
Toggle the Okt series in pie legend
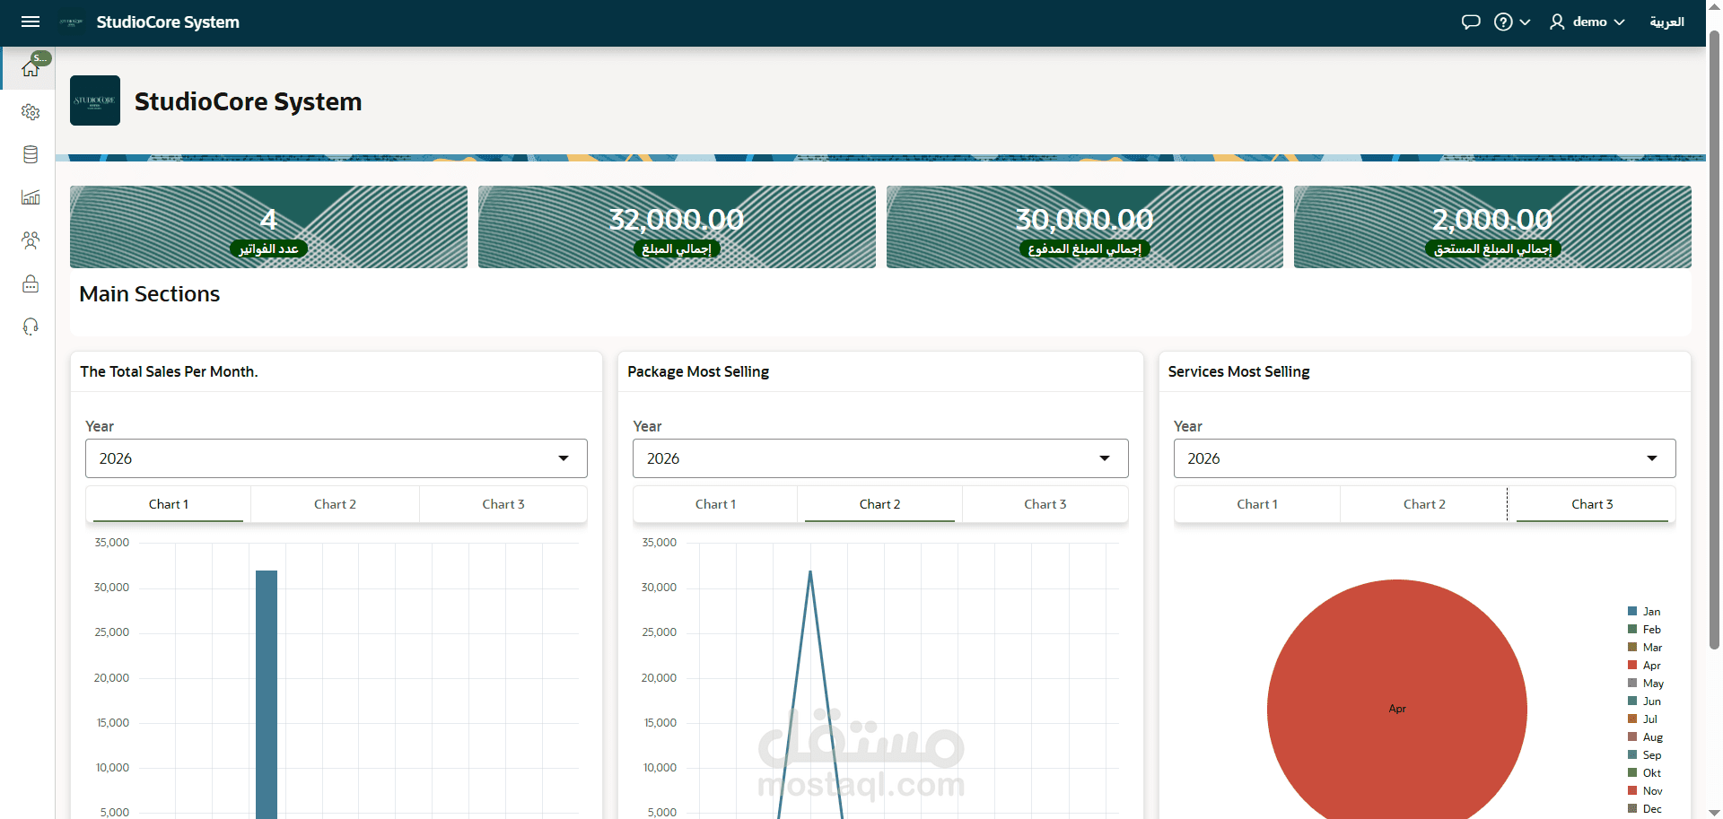coord(1645,773)
